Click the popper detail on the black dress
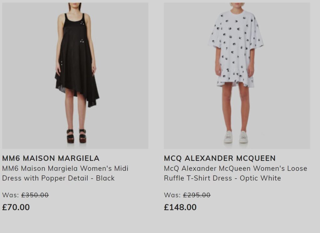This screenshot has width=320, height=233. 82,23
